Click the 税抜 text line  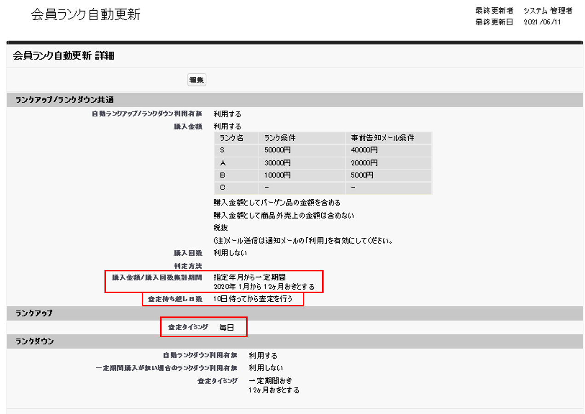coord(220,228)
